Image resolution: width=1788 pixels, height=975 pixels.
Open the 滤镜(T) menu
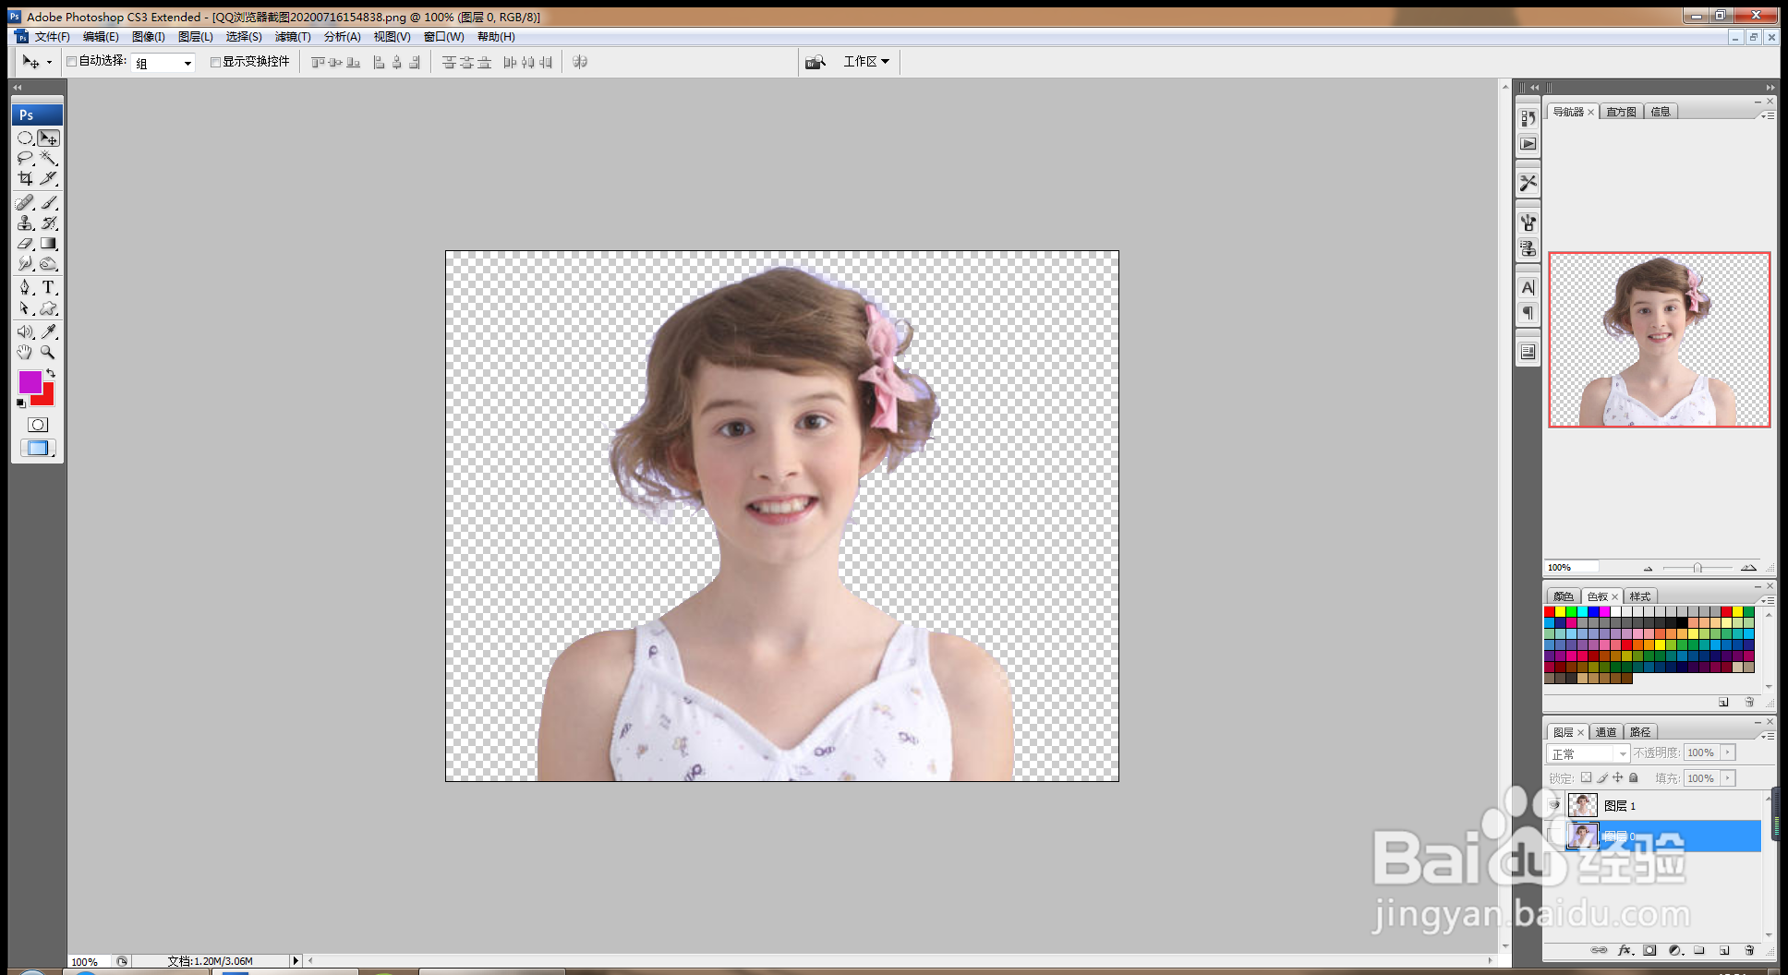pos(292,37)
